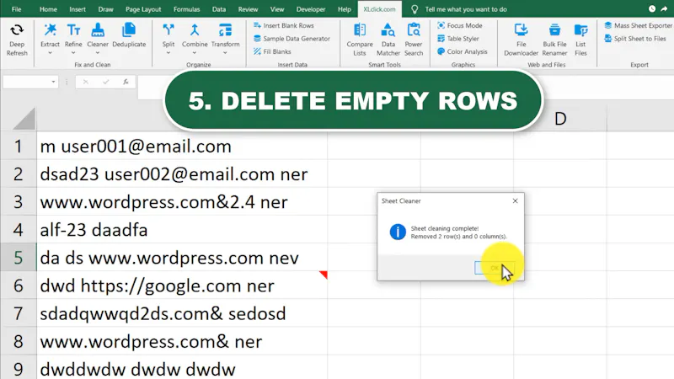Click the Deep Refresh icon
Image resolution: width=674 pixels, height=379 pixels.
(x=17, y=30)
